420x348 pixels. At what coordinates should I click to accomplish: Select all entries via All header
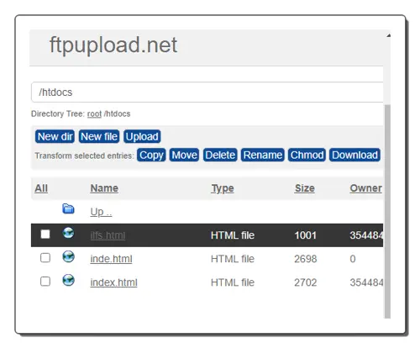41,188
